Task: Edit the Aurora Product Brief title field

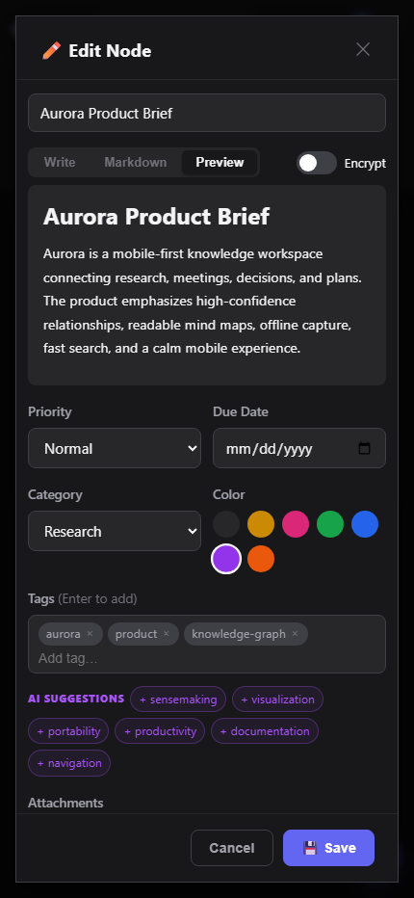Action: pos(207,113)
